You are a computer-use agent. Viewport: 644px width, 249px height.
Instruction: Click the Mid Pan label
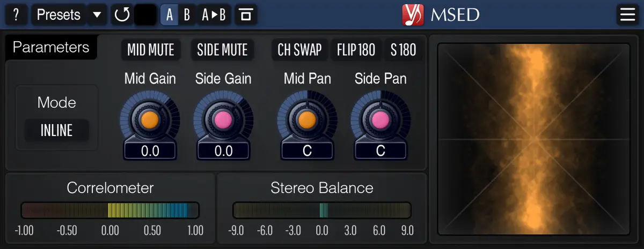point(308,79)
